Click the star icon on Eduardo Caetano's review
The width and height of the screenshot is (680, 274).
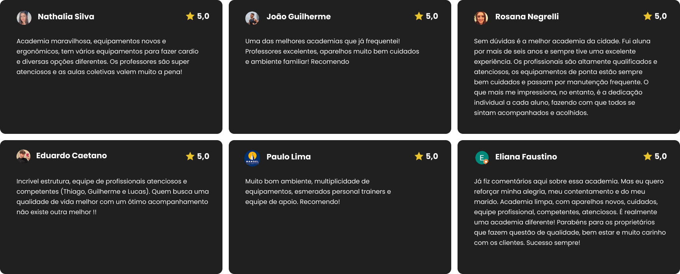coord(190,156)
